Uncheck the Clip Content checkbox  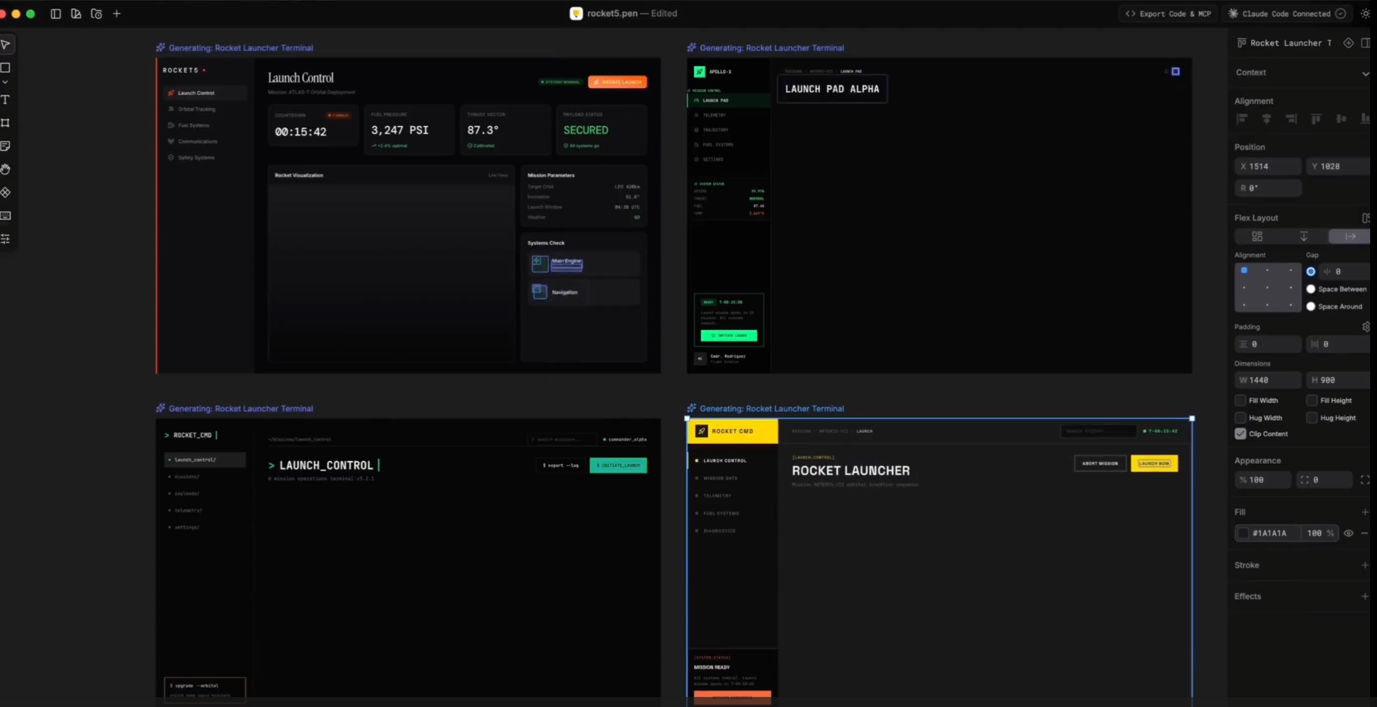1241,434
